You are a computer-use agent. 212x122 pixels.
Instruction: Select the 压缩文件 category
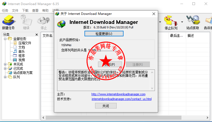25,43
